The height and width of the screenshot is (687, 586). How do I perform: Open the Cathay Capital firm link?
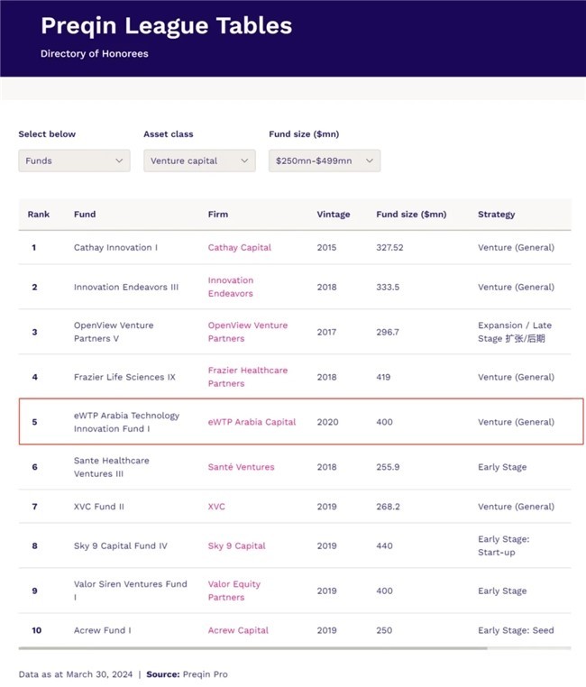tap(239, 247)
